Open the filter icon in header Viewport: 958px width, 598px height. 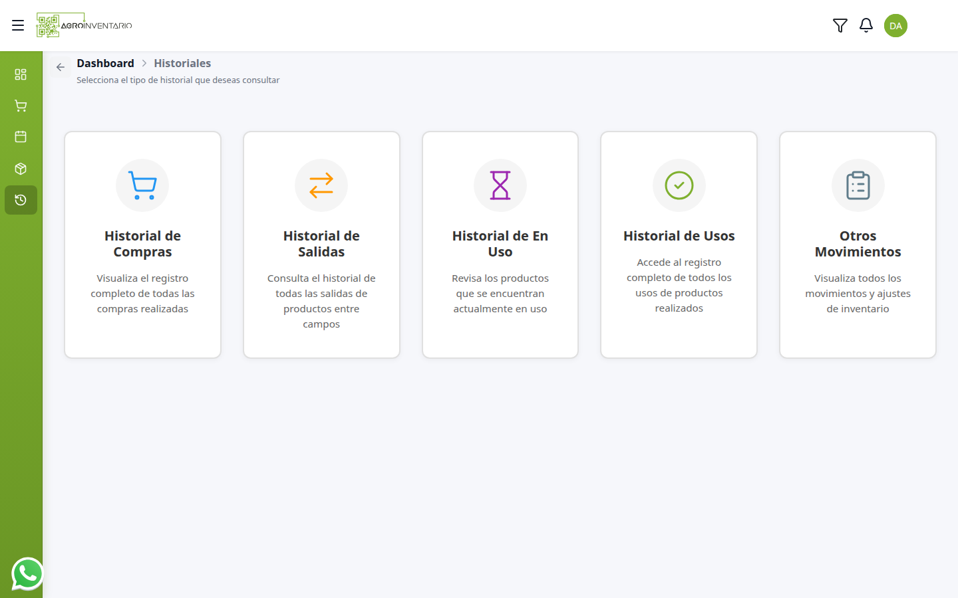point(840,25)
